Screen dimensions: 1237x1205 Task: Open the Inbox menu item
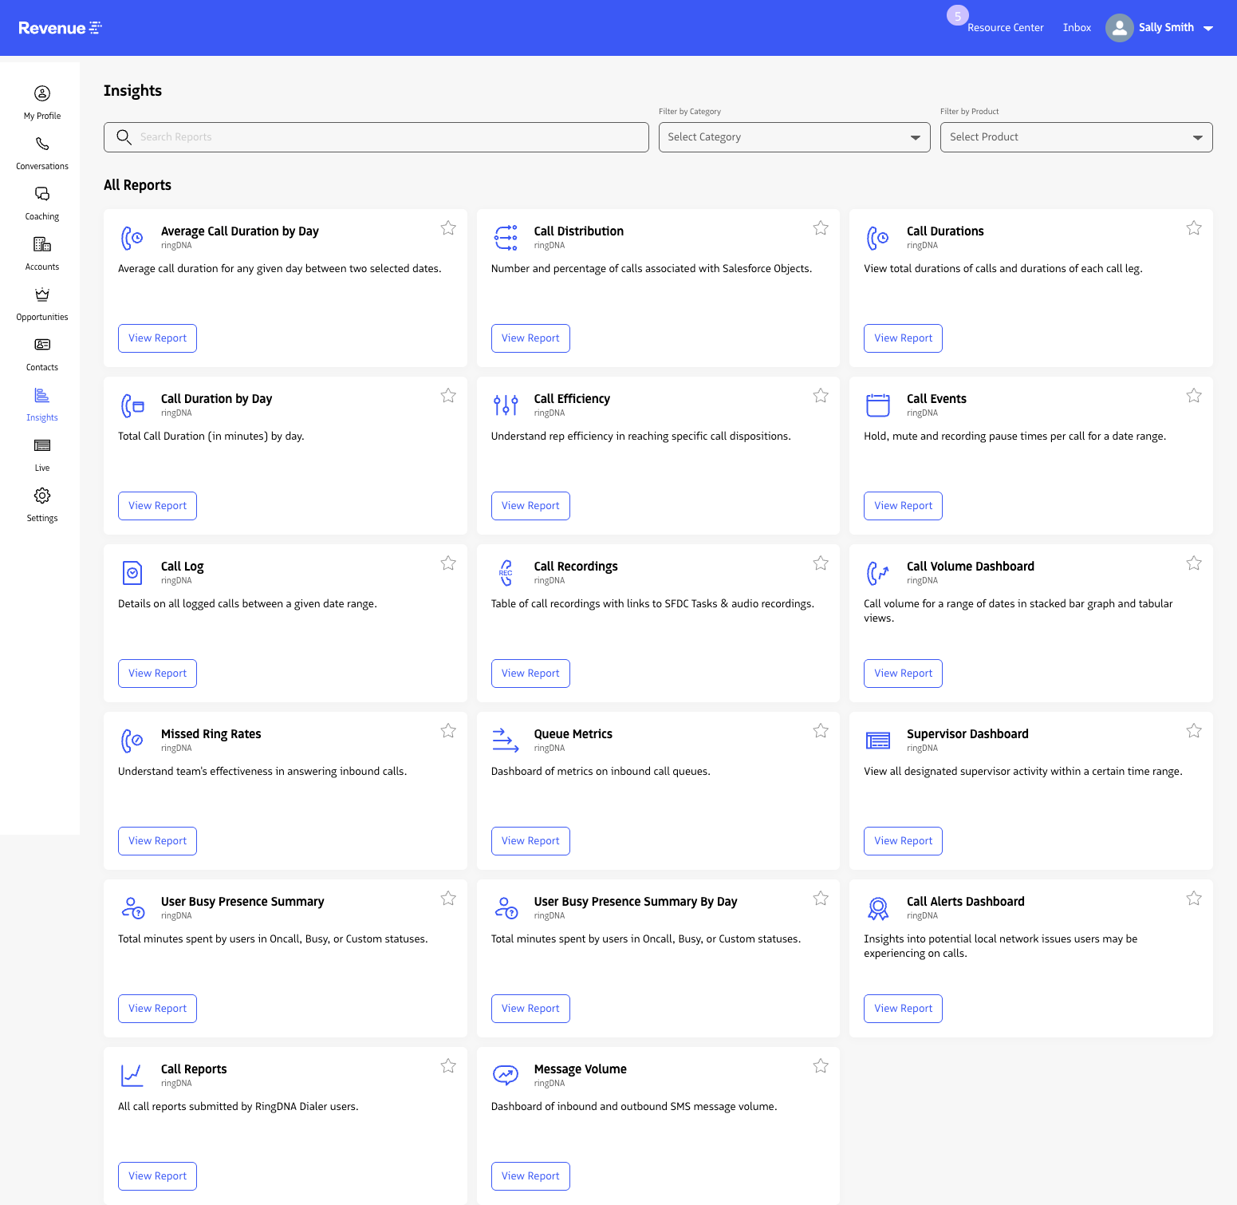coord(1077,27)
